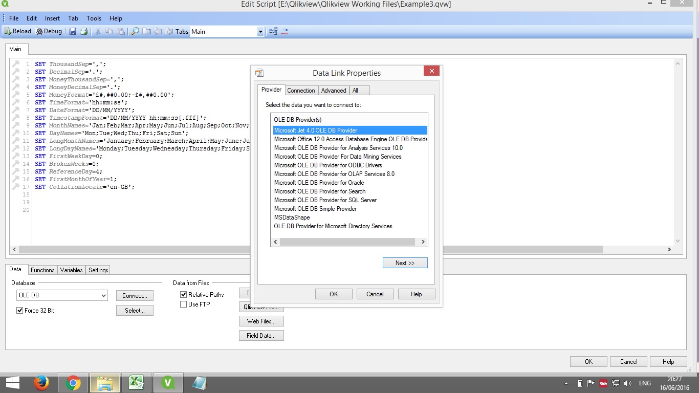Select the Provider tab in Data Link Properties
Image resolution: width=699 pixels, height=393 pixels.
pos(271,90)
